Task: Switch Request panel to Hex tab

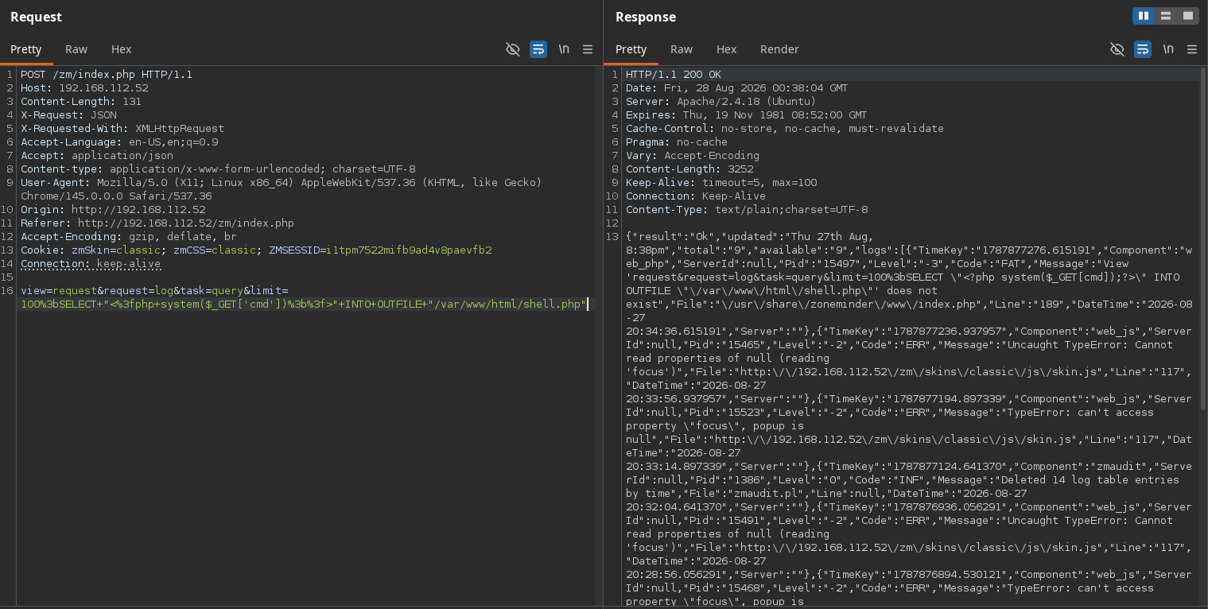Action: point(121,49)
